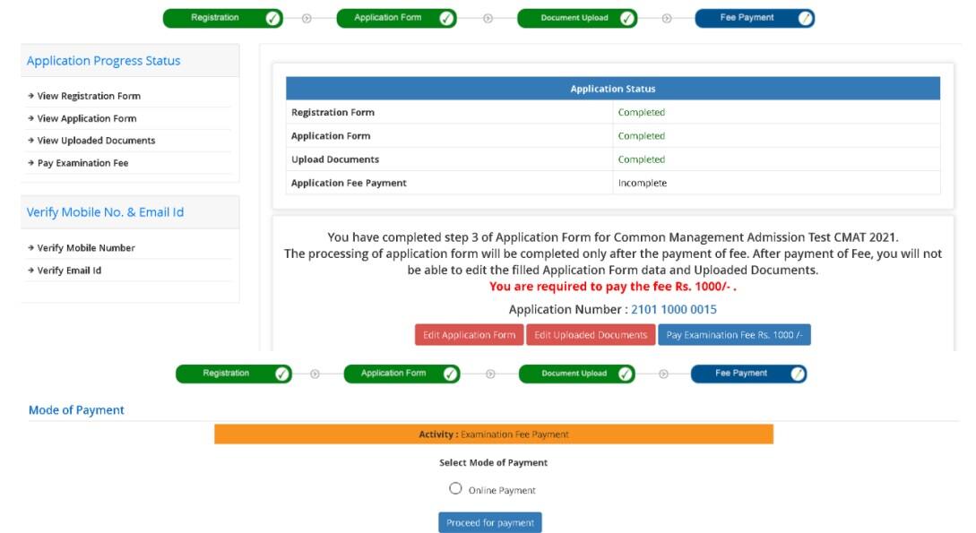Open the top Fee Payment step tab
Screen dimensions: 976x533
click(755, 19)
